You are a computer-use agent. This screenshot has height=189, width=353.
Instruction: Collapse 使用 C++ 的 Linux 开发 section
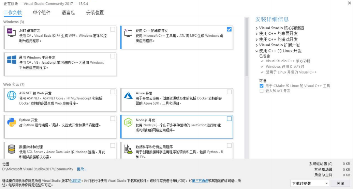(256, 51)
